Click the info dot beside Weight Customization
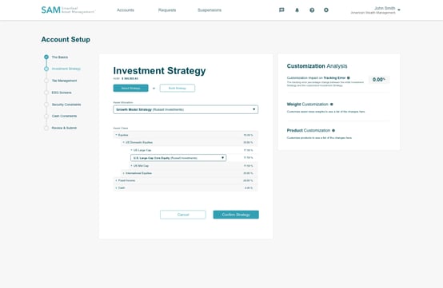The image size is (443, 288). (x=331, y=105)
